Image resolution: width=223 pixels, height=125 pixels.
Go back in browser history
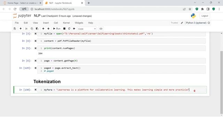(x=4, y=9)
